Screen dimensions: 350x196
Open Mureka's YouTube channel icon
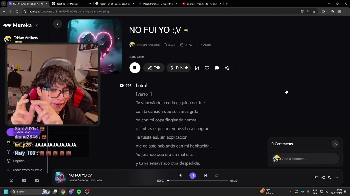point(24,180)
